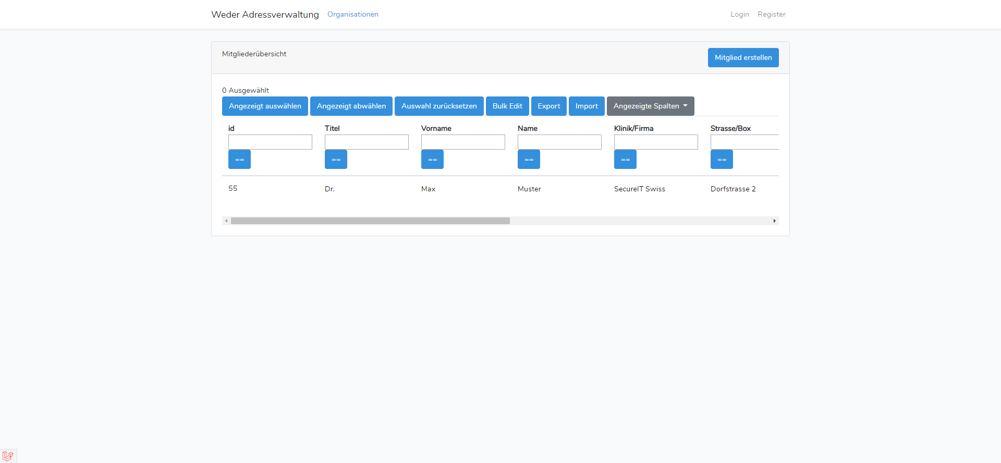The height and width of the screenshot is (463, 1001).
Task: Open == operator under Vorname column
Action: coord(432,160)
